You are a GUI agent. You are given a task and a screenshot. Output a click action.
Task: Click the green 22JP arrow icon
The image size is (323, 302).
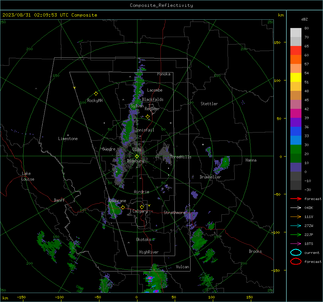tap(296, 234)
